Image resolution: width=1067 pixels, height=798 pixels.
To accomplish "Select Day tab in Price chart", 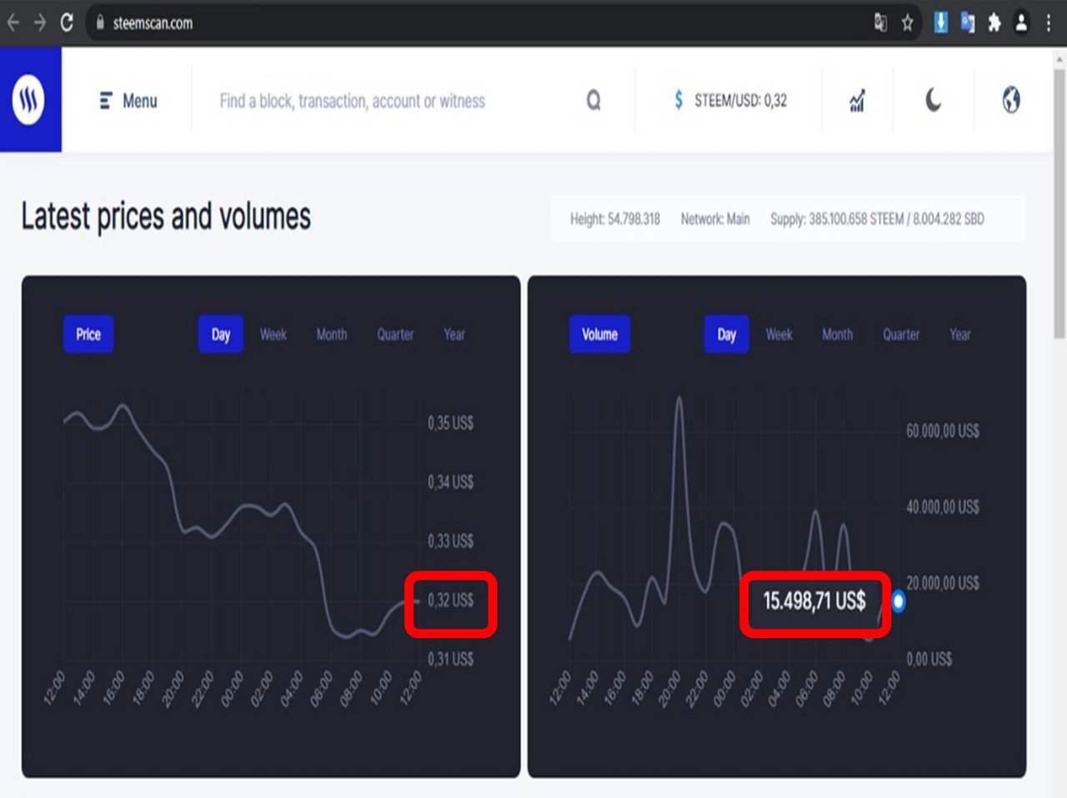I will [221, 334].
